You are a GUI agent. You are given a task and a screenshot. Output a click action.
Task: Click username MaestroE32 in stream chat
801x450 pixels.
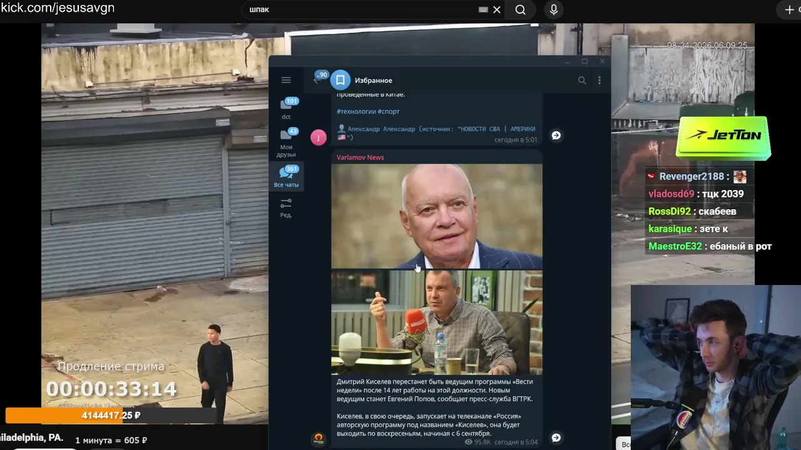coord(675,246)
